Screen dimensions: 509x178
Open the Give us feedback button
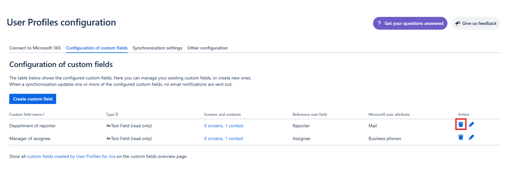(x=476, y=23)
